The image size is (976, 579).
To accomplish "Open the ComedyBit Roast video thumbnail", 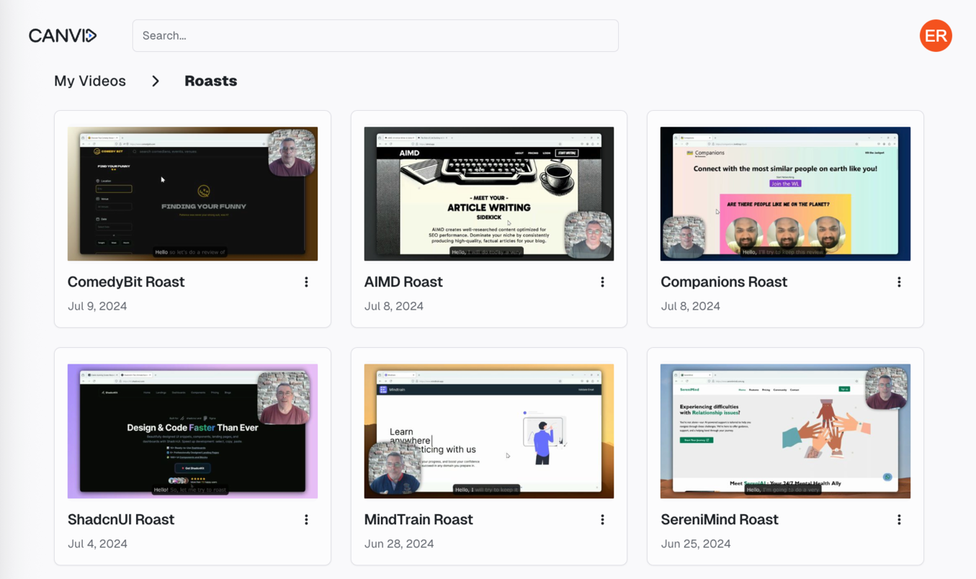I will pos(192,194).
